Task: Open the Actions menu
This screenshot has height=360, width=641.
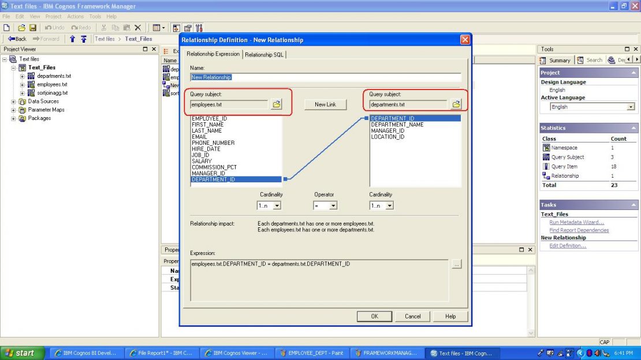Action: 75,16
